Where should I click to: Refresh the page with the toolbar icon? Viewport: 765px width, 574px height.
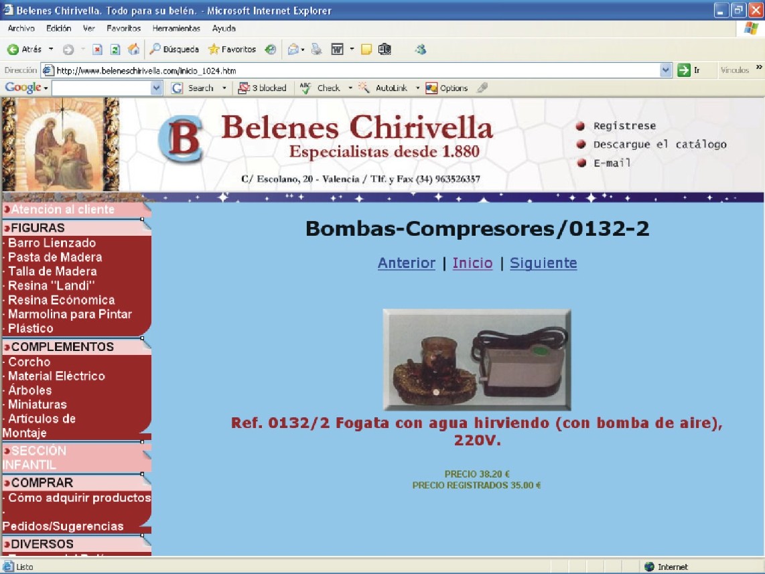(115, 50)
